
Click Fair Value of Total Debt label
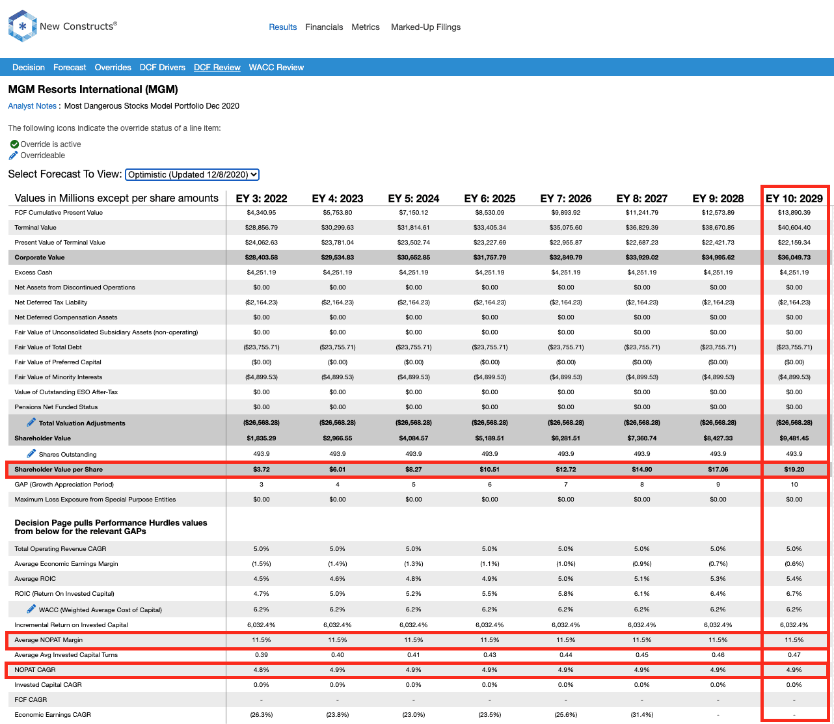(49, 347)
